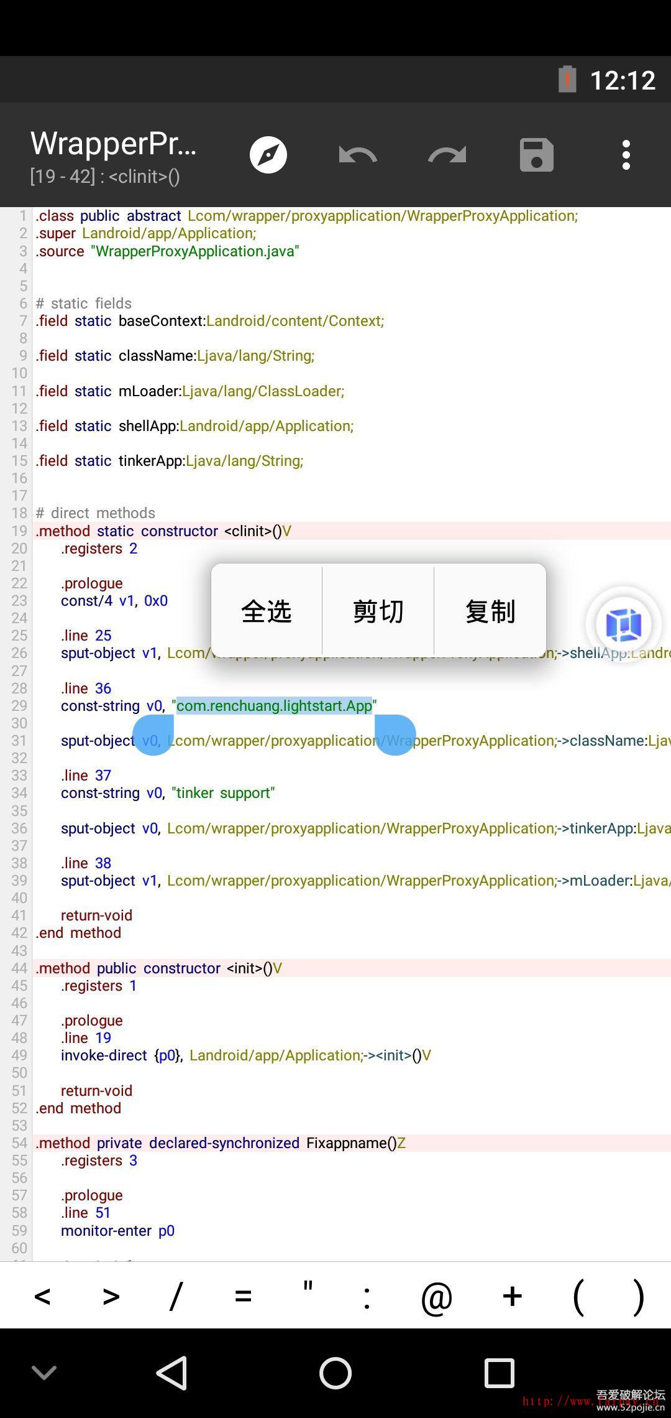The width and height of the screenshot is (671, 1418).
Task: Tap the floating blue cube icon
Action: point(623,624)
